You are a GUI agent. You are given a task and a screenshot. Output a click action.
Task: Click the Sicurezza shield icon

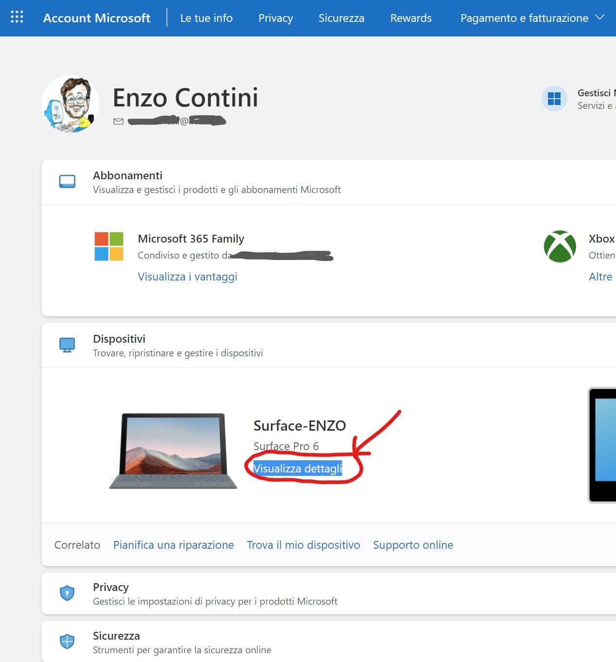67,642
